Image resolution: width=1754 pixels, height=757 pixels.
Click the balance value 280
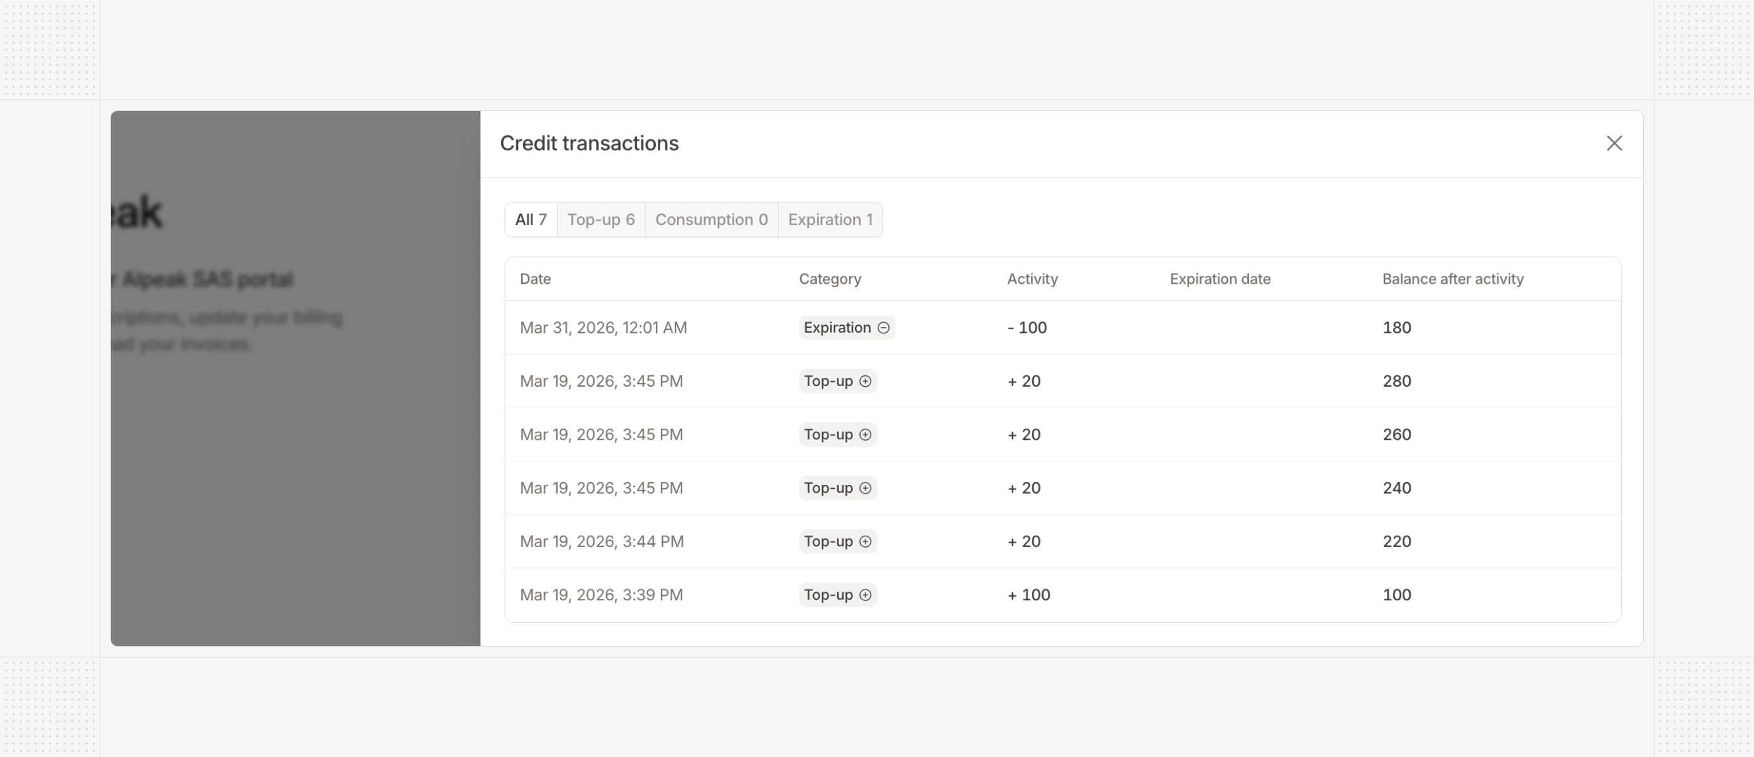pyautogui.click(x=1396, y=381)
